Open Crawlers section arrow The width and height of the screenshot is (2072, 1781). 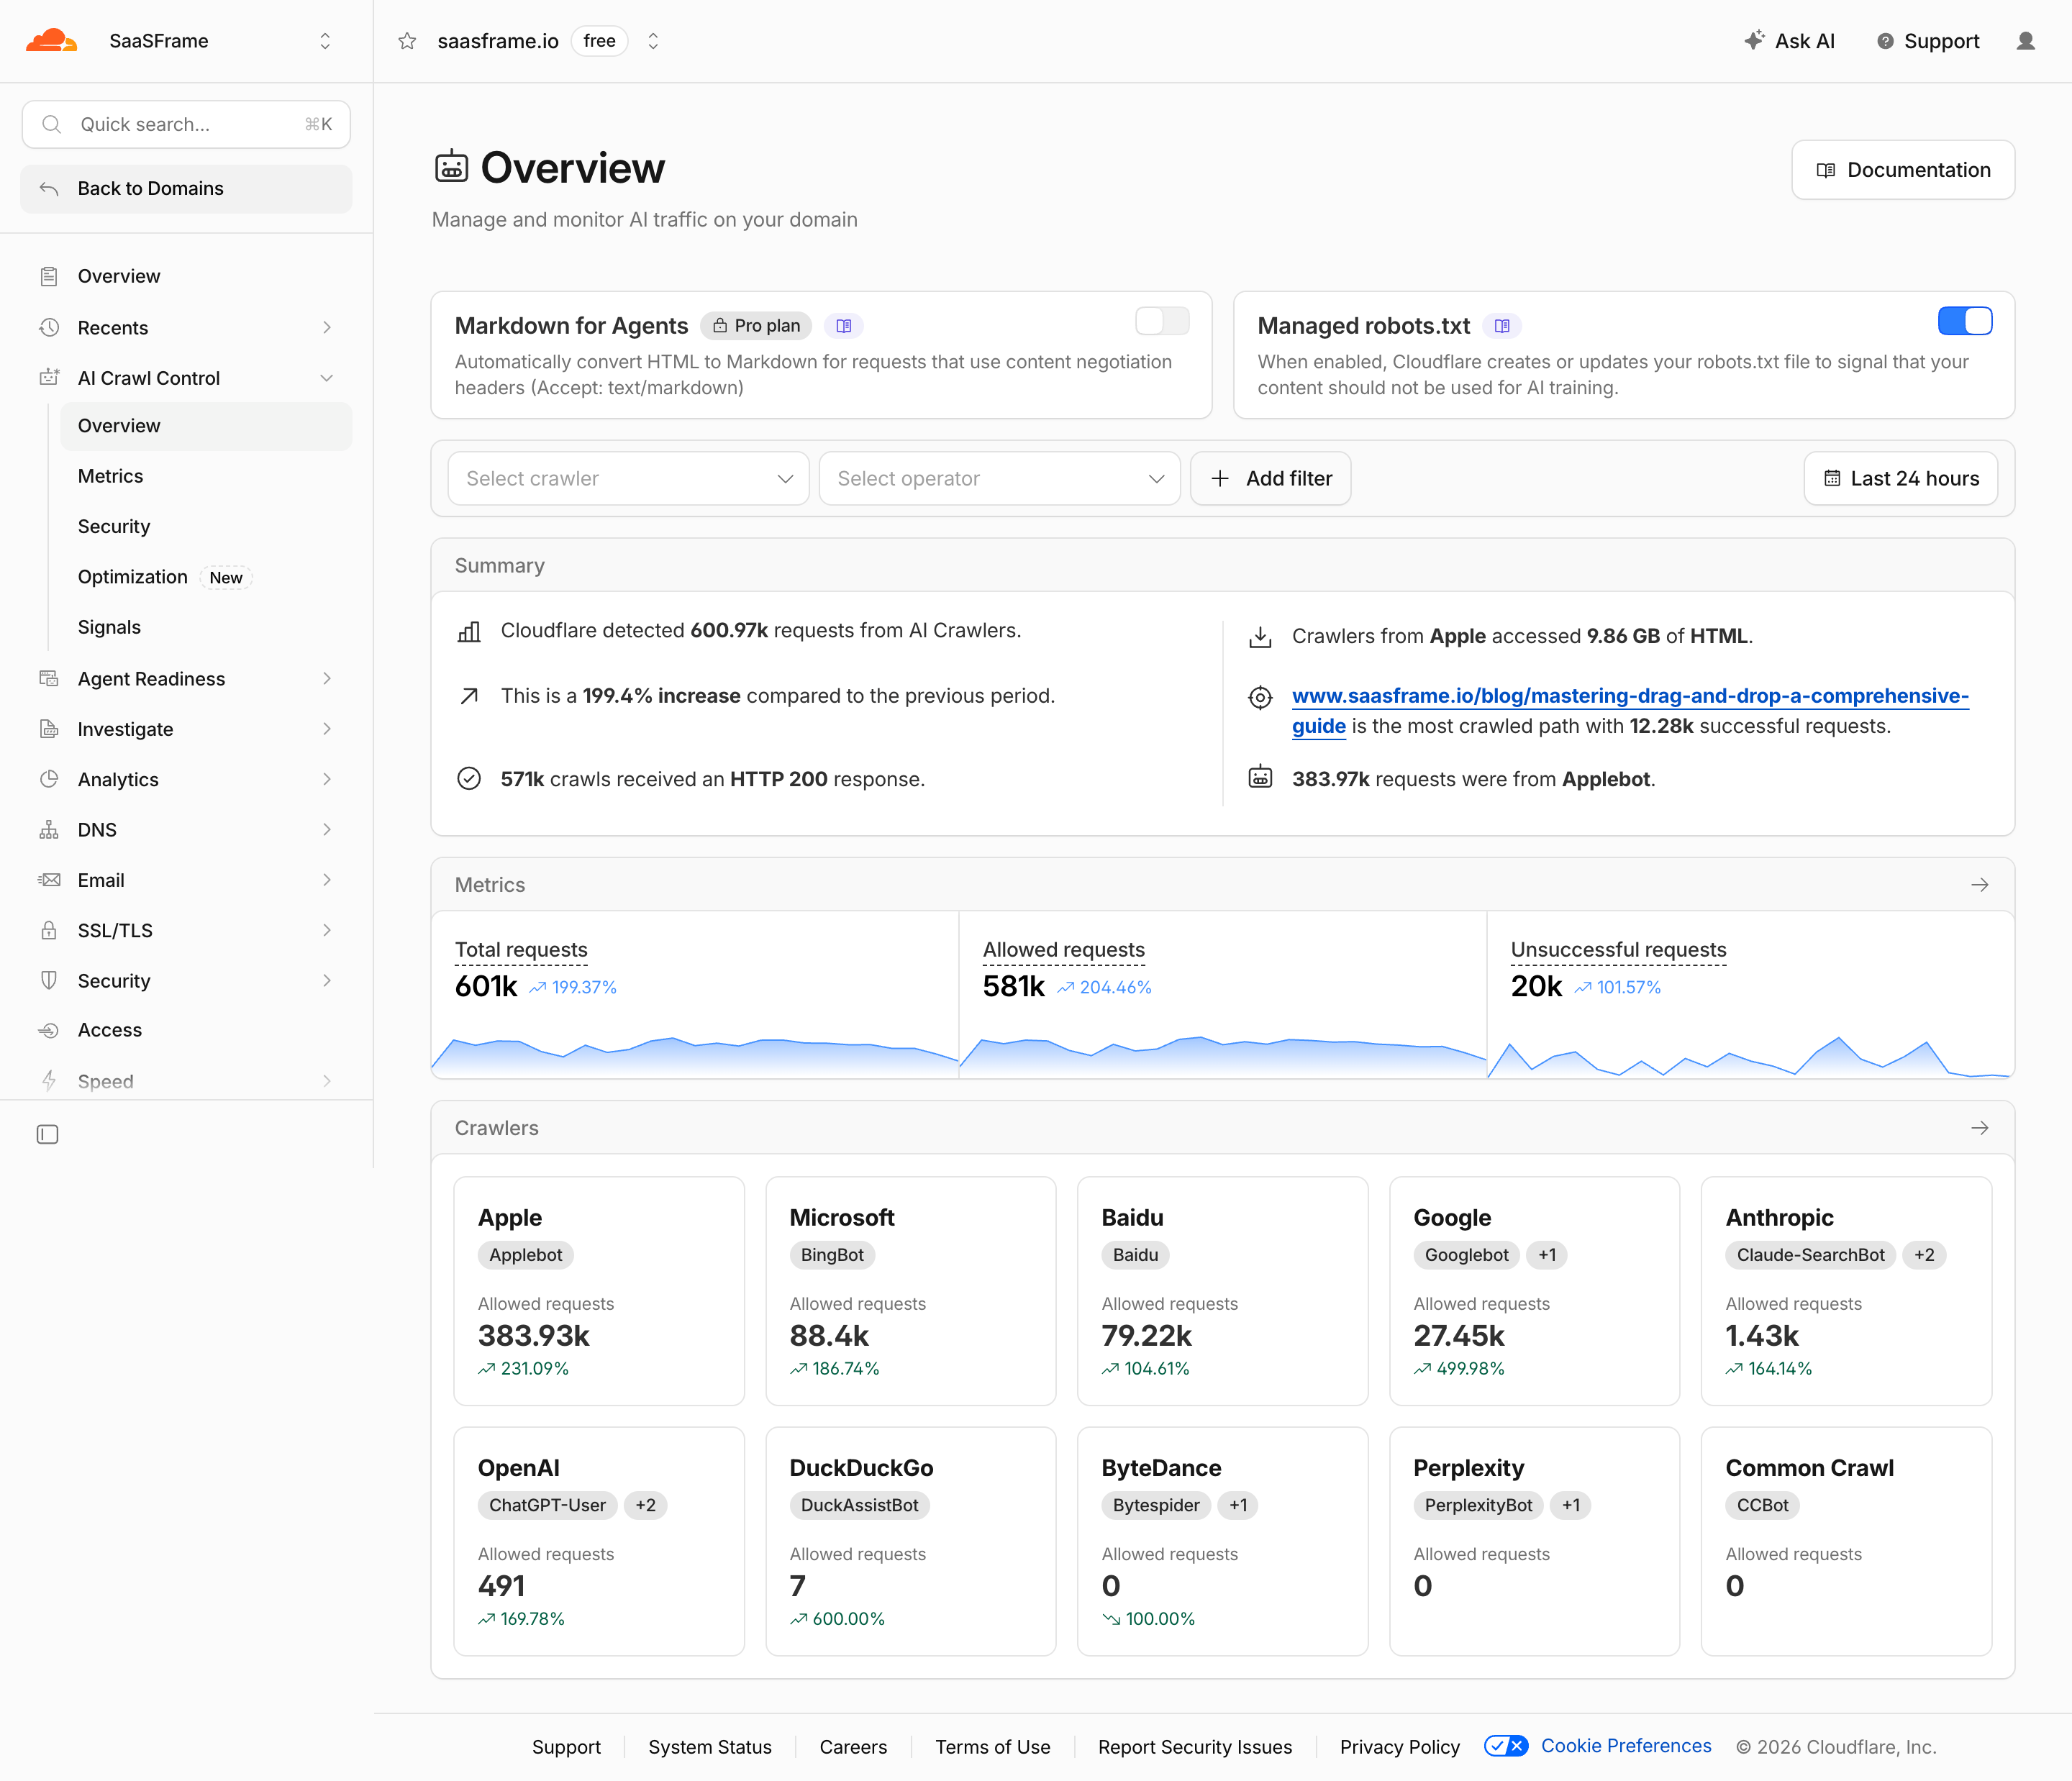(x=1979, y=1128)
